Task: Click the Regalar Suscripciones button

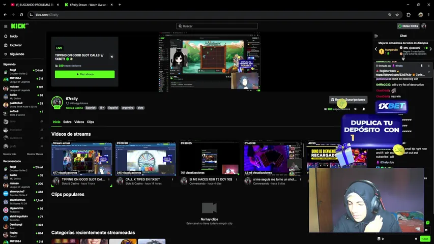Action: tap(348, 100)
